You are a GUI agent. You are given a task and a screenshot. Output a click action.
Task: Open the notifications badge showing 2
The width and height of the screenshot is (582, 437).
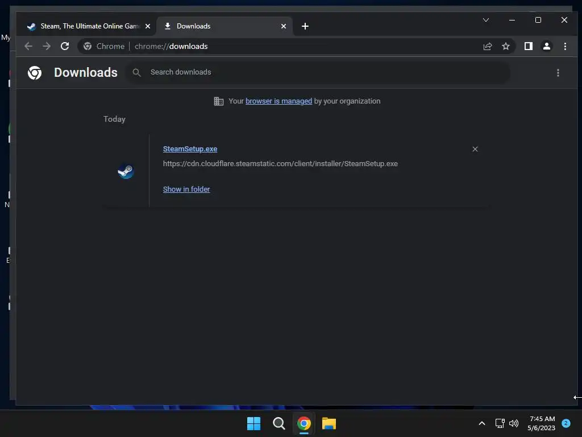click(x=566, y=423)
